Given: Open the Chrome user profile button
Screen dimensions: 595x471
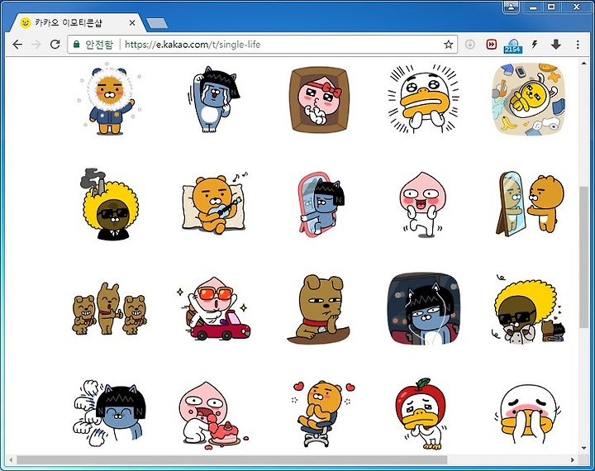Looking at the screenshot, I should 511,7.
